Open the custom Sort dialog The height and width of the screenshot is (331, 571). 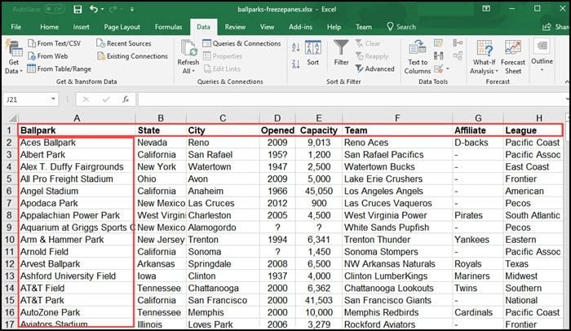pos(312,53)
